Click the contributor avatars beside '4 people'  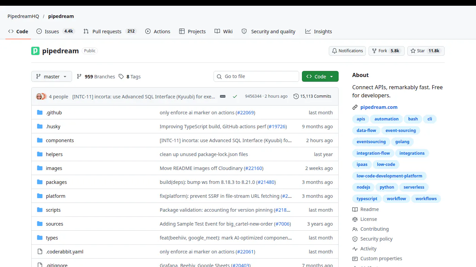coord(41,96)
